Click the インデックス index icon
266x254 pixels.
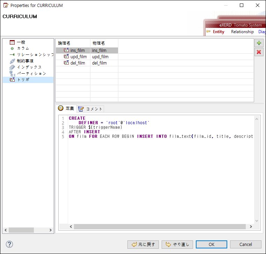12,67
